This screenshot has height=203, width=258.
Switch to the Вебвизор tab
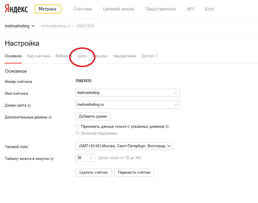click(64, 56)
